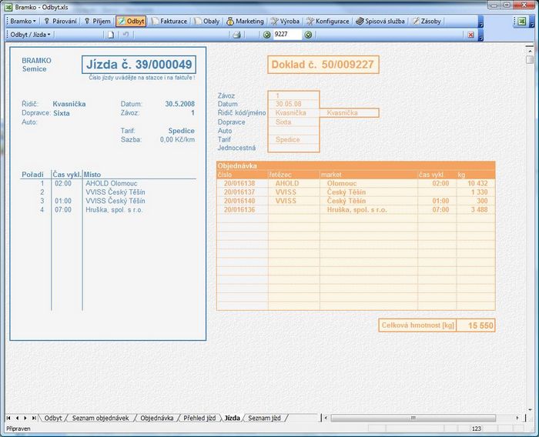Image resolution: width=539 pixels, height=437 pixels.
Task: Open the Bramko dropdown menu
Action: [x=22, y=22]
